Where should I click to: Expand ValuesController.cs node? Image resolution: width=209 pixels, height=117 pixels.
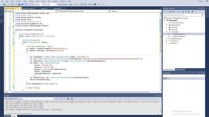click(169, 36)
